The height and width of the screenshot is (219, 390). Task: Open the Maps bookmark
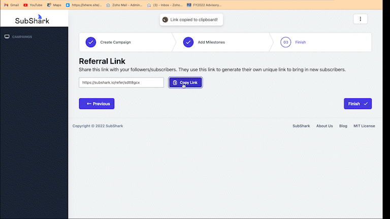pos(54,5)
